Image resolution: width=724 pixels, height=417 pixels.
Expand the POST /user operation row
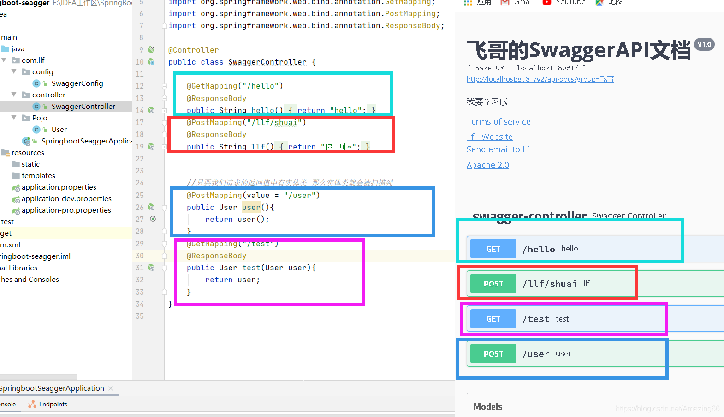[595, 354]
